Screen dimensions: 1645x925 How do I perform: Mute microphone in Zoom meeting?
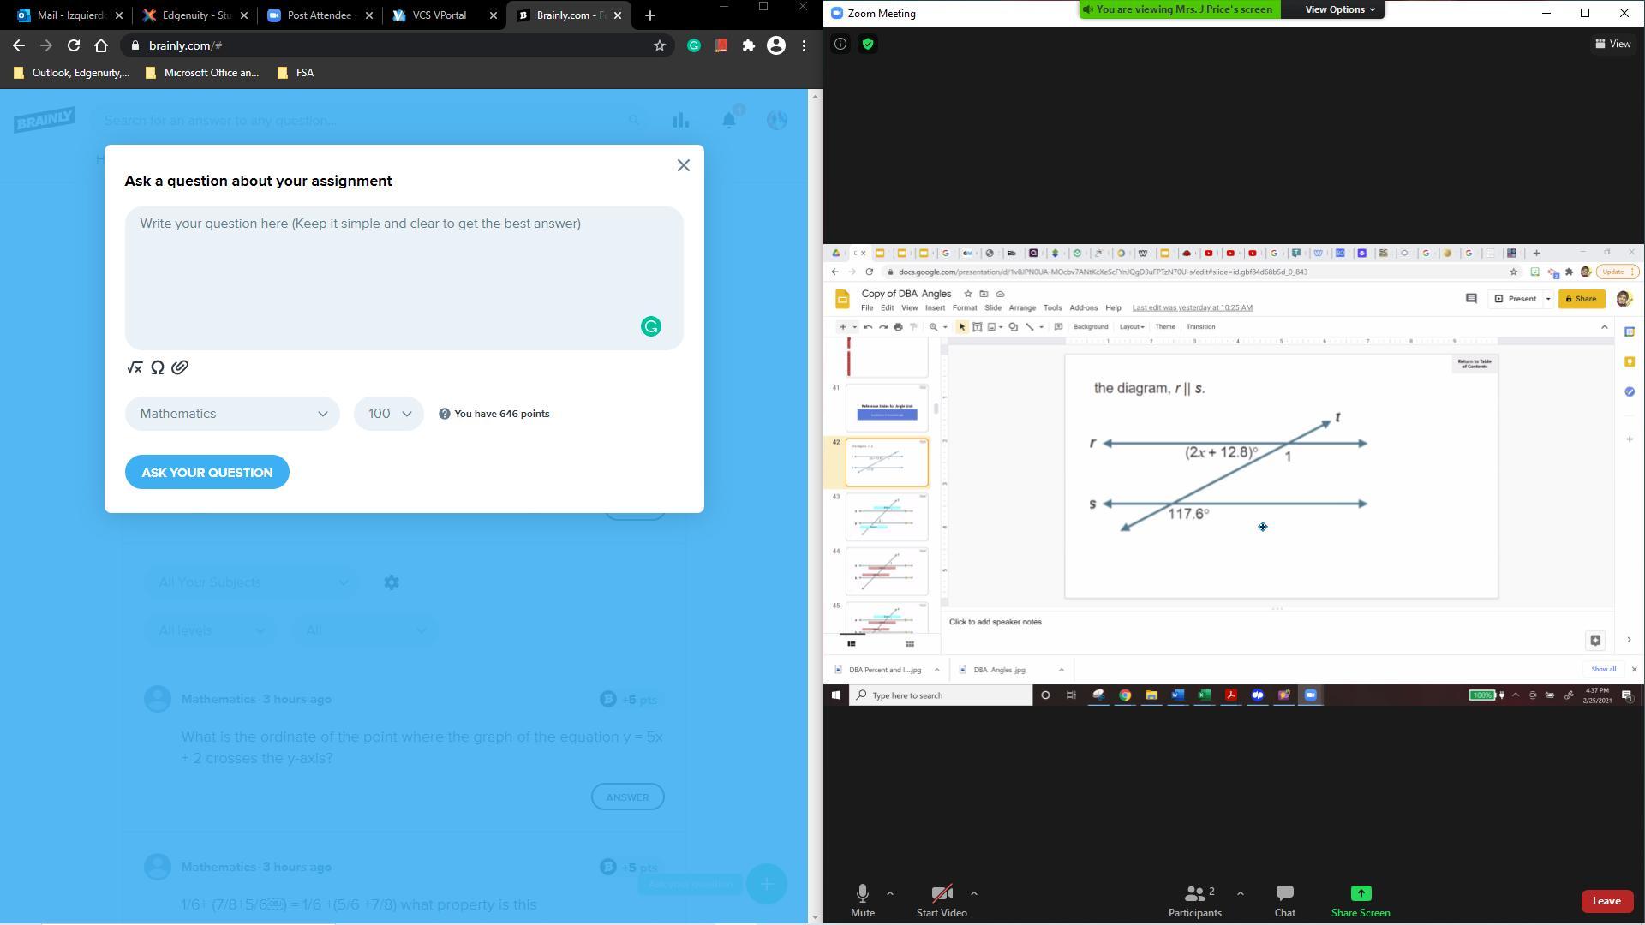coord(863,900)
